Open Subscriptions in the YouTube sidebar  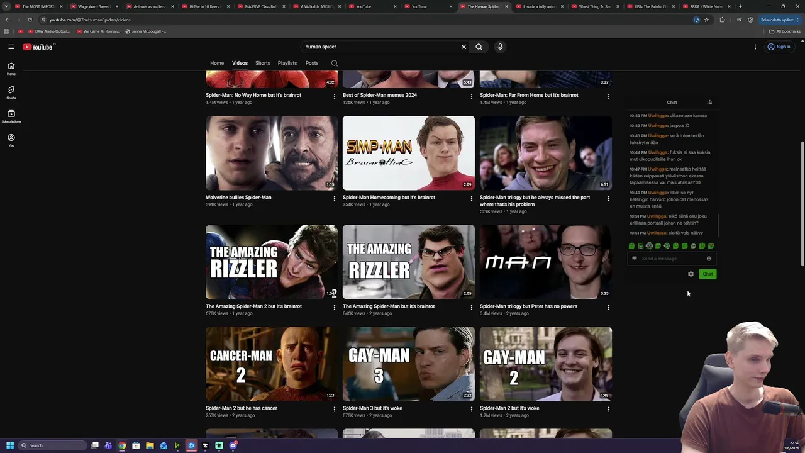pos(11,116)
